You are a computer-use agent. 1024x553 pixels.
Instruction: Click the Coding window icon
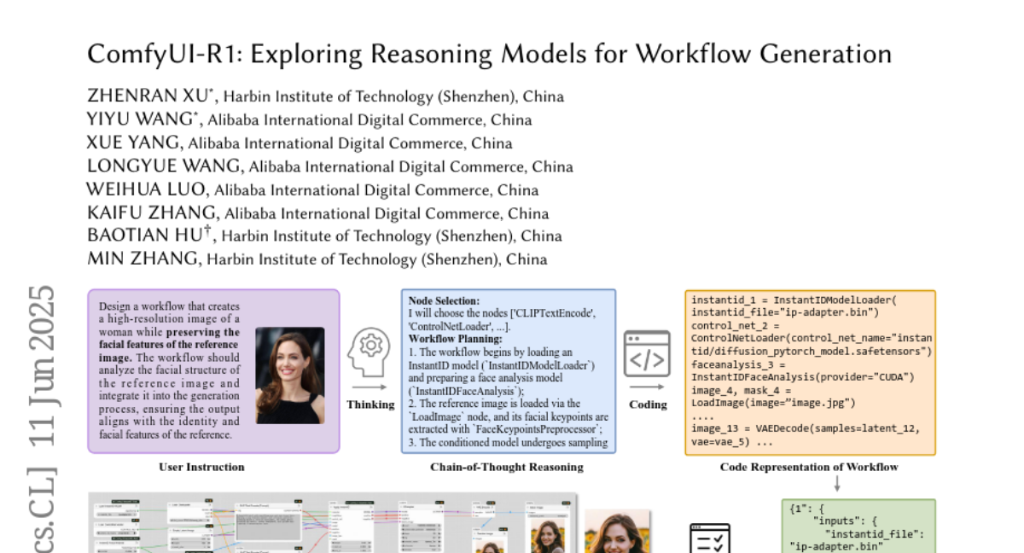click(x=648, y=354)
